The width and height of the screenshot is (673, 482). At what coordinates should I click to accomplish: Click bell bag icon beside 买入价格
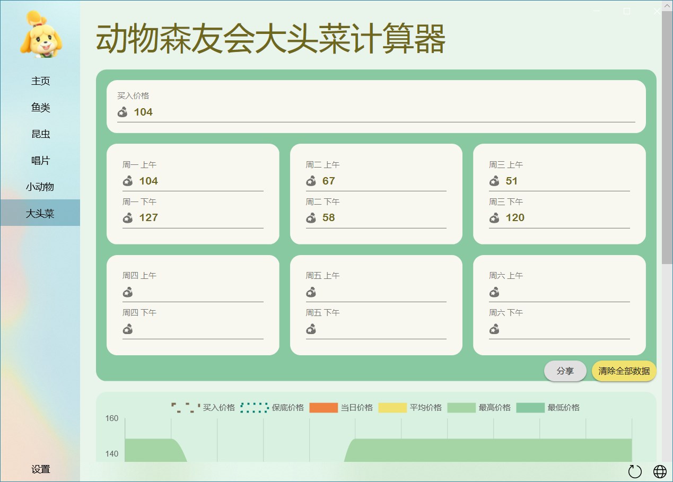pos(123,112)
